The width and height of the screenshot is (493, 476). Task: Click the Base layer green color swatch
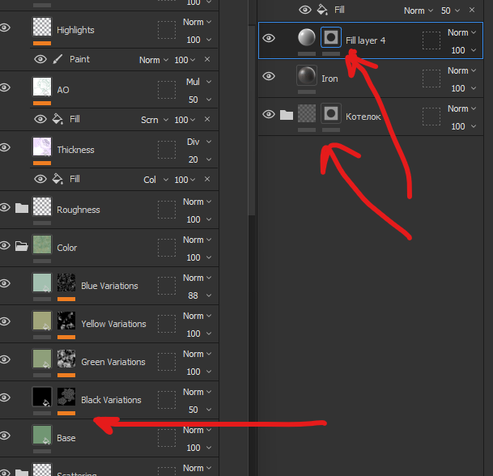click(x=42, y=435)
